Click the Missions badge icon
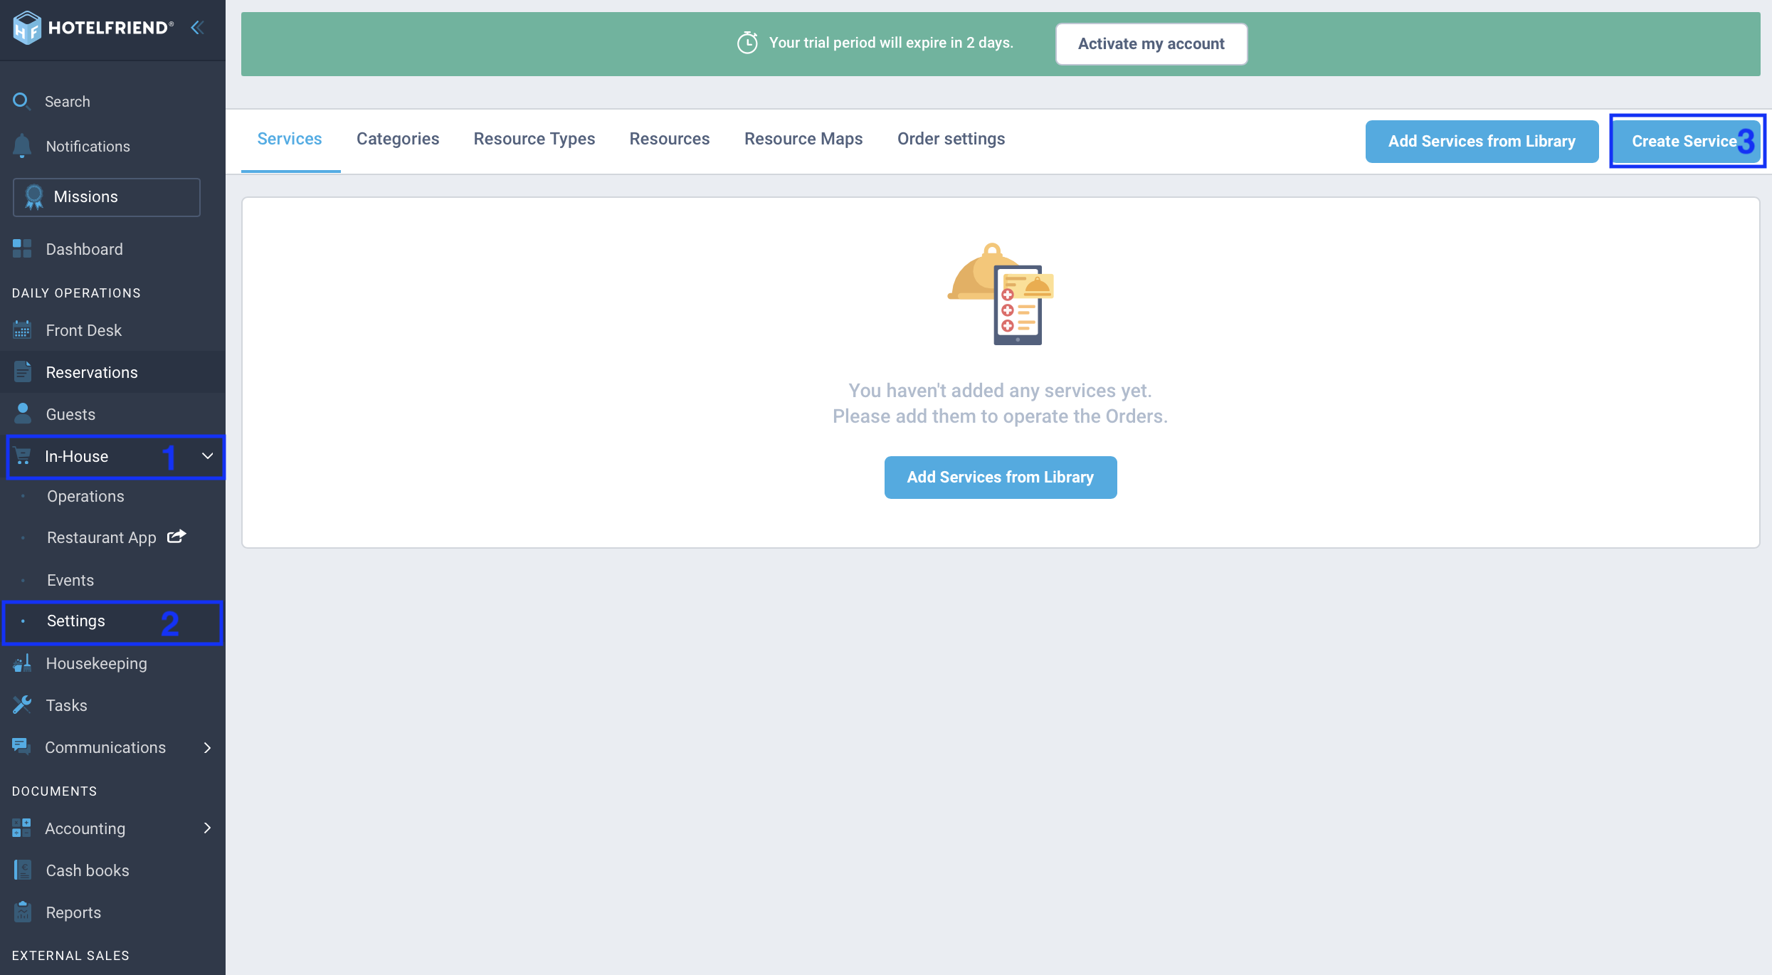 click(x=33, y=197)
